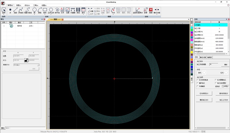The width and height of the screenshot is (230, 133).
Task: Click the 清除 count button
Action: pos(225,65)
